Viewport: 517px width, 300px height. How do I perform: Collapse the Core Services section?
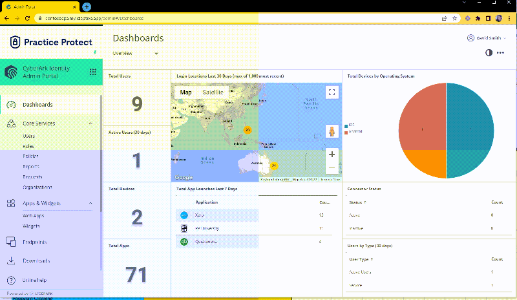coord(90,123)
